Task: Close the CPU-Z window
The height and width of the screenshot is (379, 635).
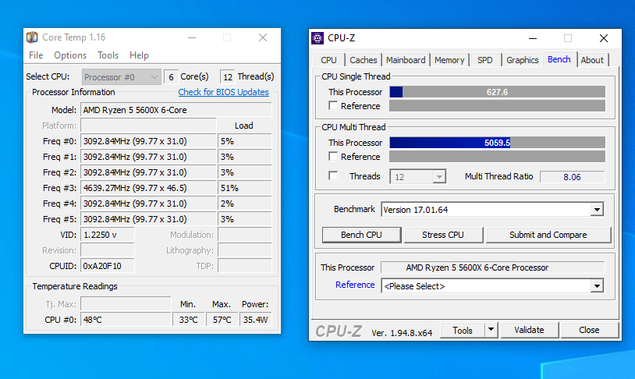Action: (604, 38)
